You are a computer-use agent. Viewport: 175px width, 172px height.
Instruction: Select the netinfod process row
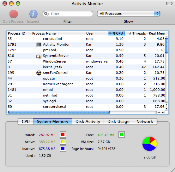(x=86, y=96)
